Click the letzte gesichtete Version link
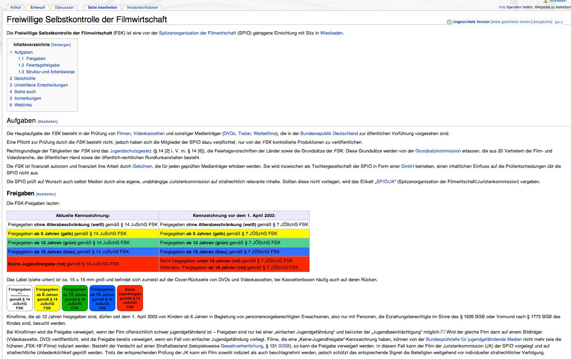571x359 pixels. (x=512, y=22)
